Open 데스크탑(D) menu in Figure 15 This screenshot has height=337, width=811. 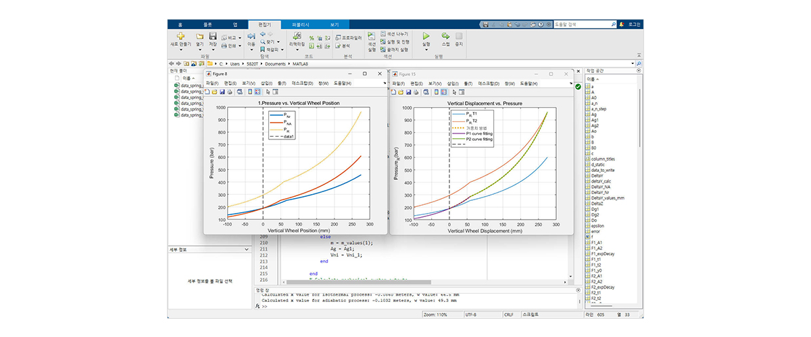click(489, 83)
